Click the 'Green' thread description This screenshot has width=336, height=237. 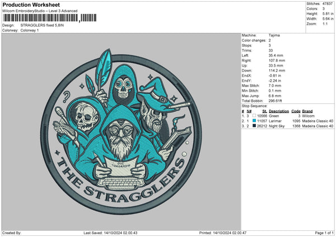coord(274,116)
